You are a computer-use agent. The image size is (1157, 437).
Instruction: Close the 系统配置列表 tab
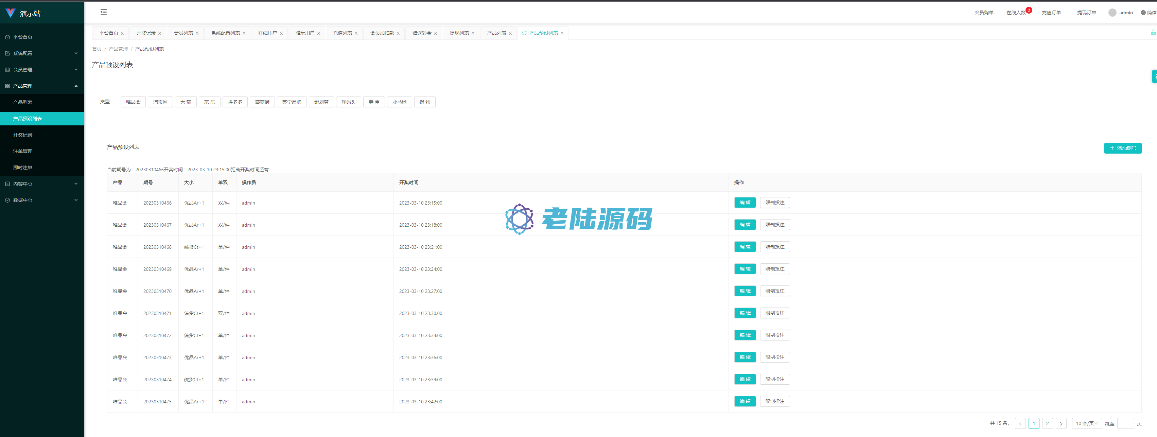pos(244,34)
